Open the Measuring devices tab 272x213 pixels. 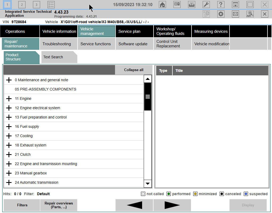click(211, 31)
